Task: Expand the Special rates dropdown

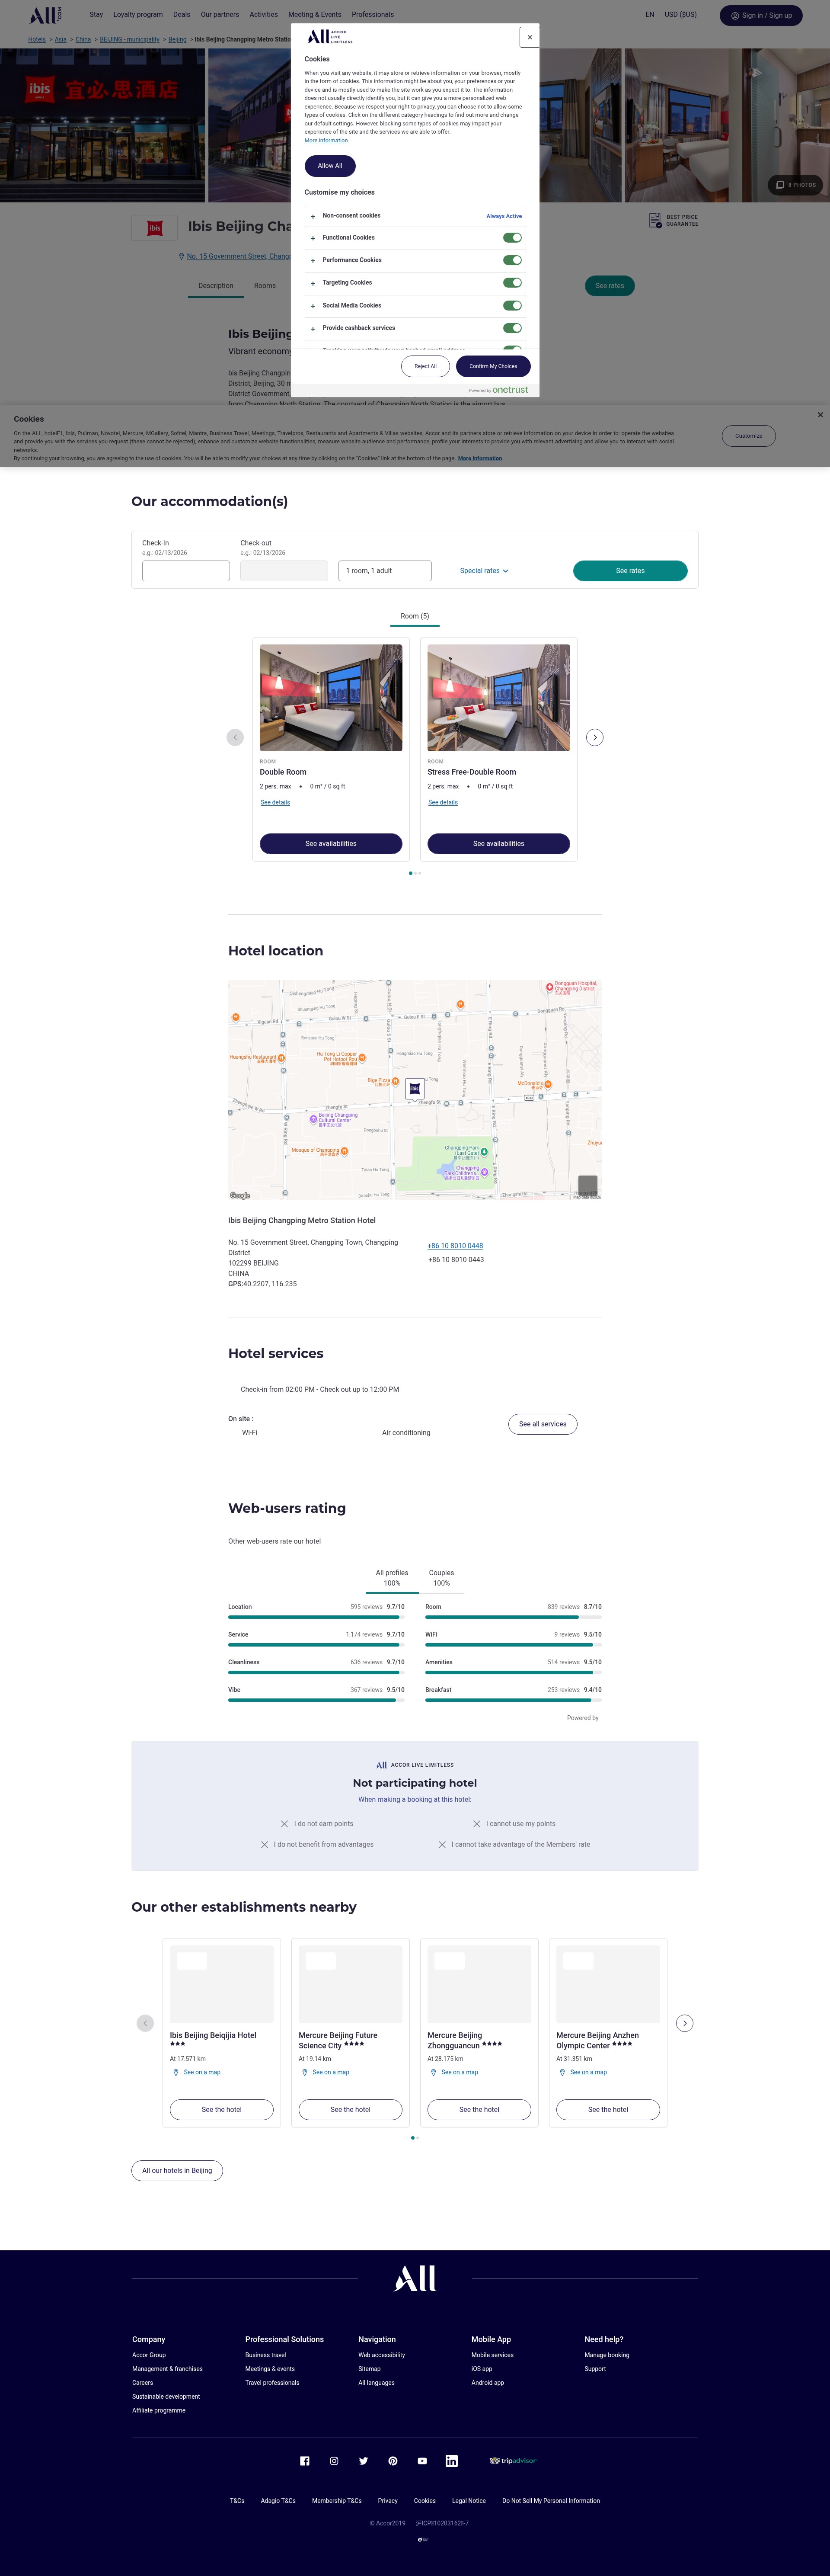Action: point(484,571)
